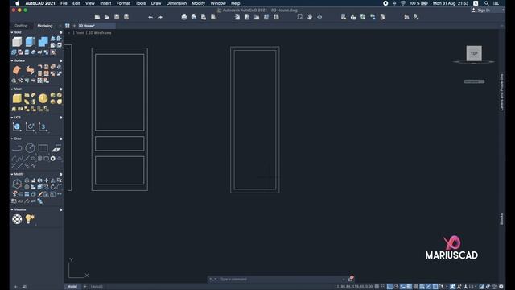Click the Redo arrow in top toolbar

coord(160,17)
